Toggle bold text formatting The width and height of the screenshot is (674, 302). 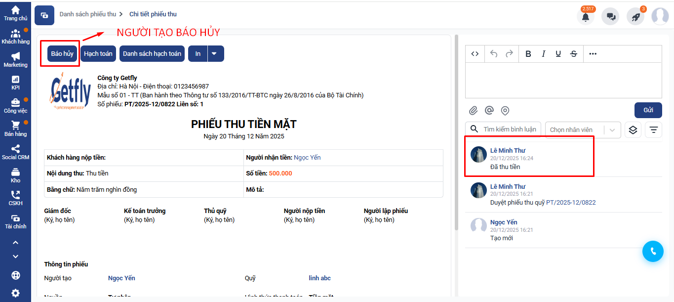(x=528, y=54)
